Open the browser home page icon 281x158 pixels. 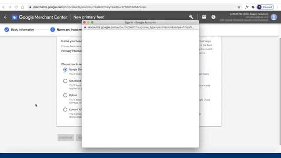click(x=22, y=7)
